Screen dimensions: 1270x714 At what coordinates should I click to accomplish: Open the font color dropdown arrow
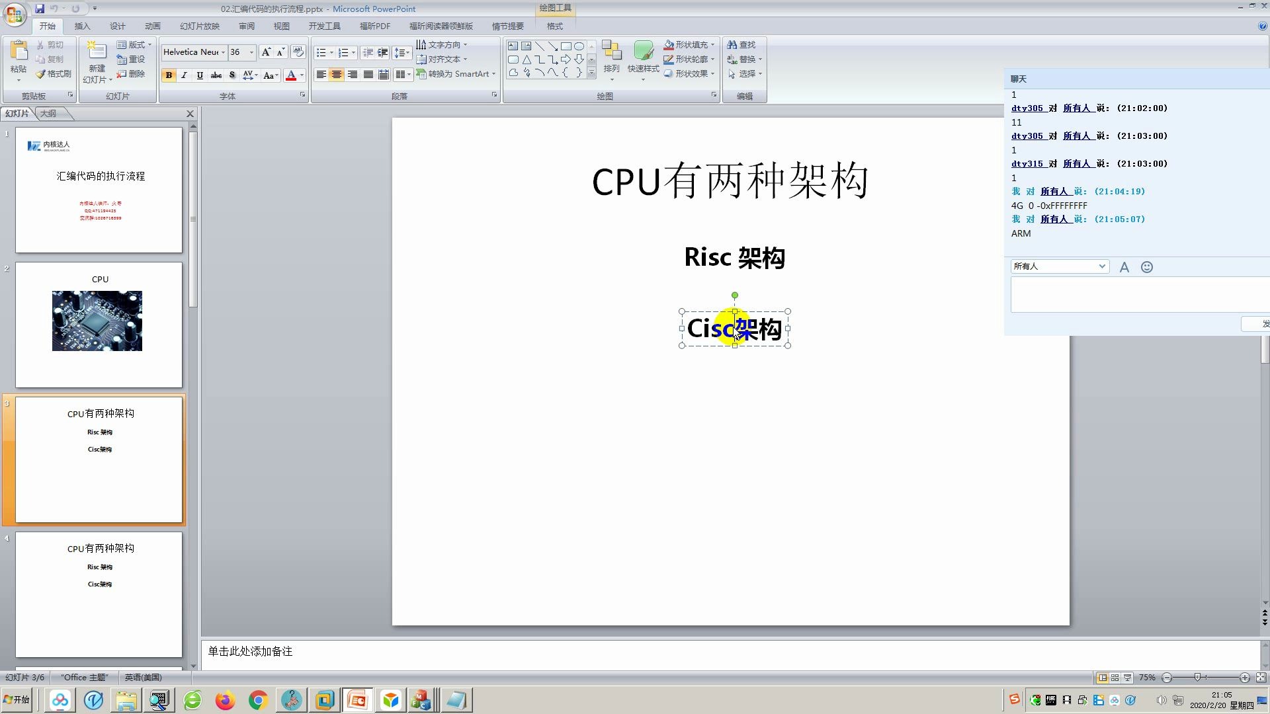click(300, 75)
